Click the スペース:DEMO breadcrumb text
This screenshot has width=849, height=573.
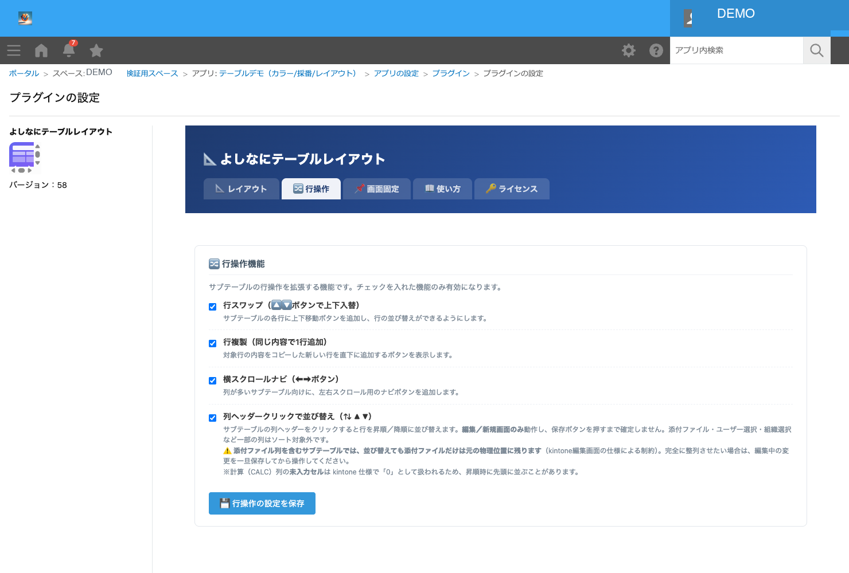click(83, 73)
